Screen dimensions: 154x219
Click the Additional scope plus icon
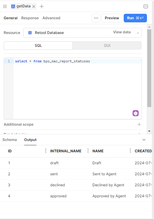pyautogui.click(x=139, y=124)
